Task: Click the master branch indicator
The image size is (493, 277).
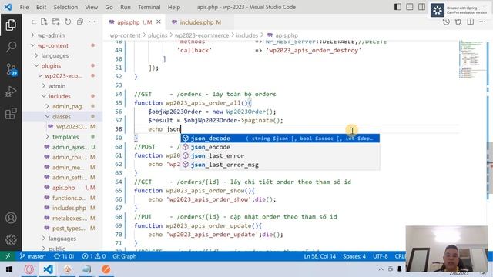Action: pyautogui.click(x=33, y=256)
